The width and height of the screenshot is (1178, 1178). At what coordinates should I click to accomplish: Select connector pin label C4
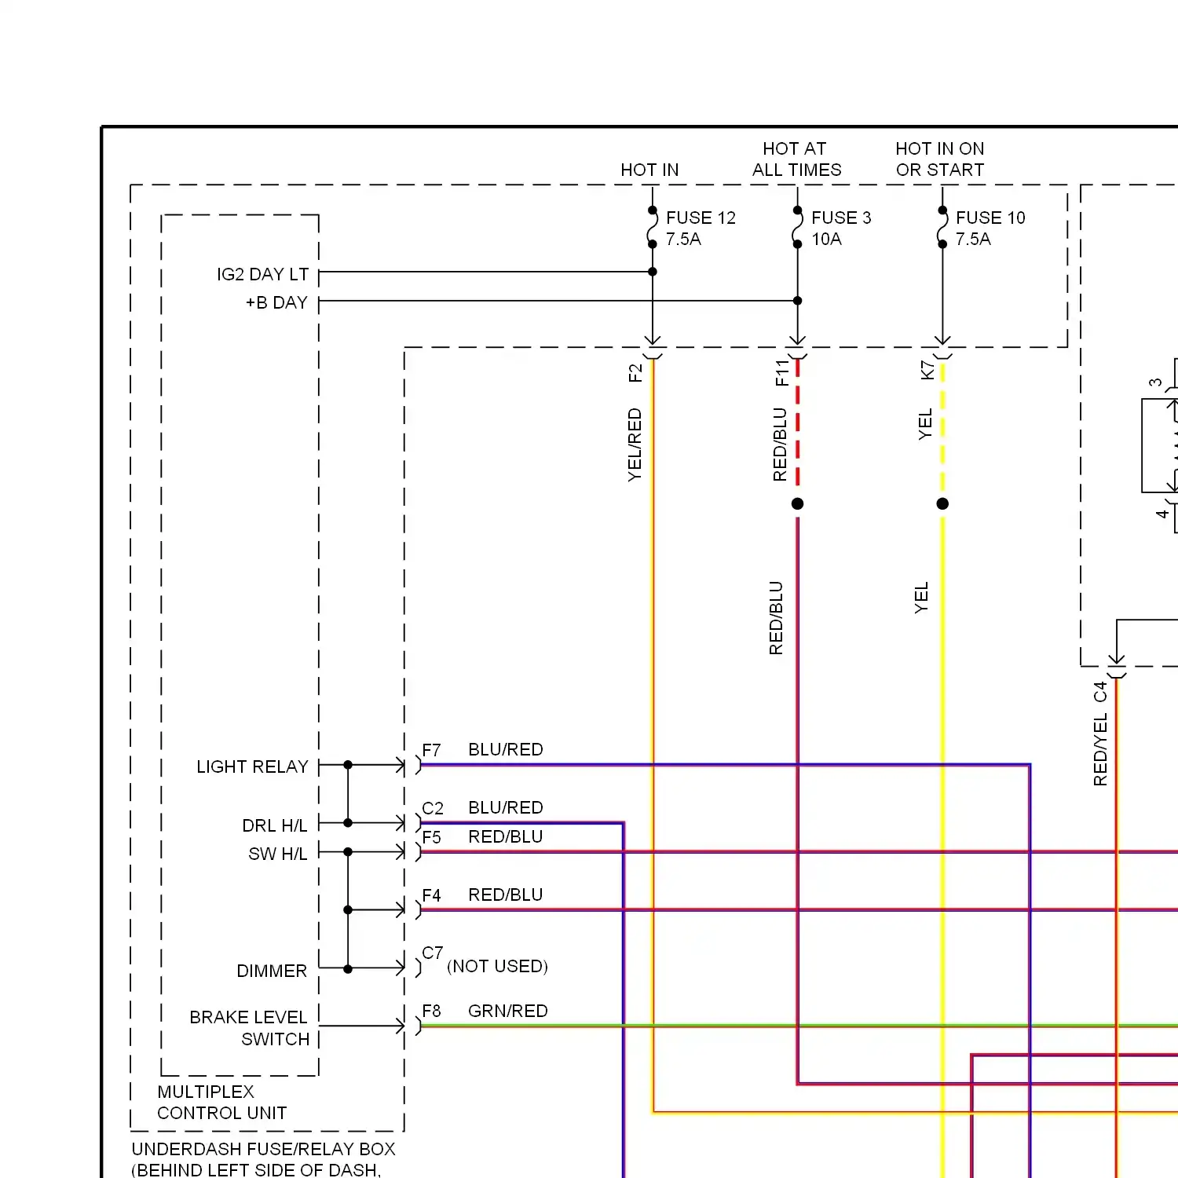click(1100, 692)
